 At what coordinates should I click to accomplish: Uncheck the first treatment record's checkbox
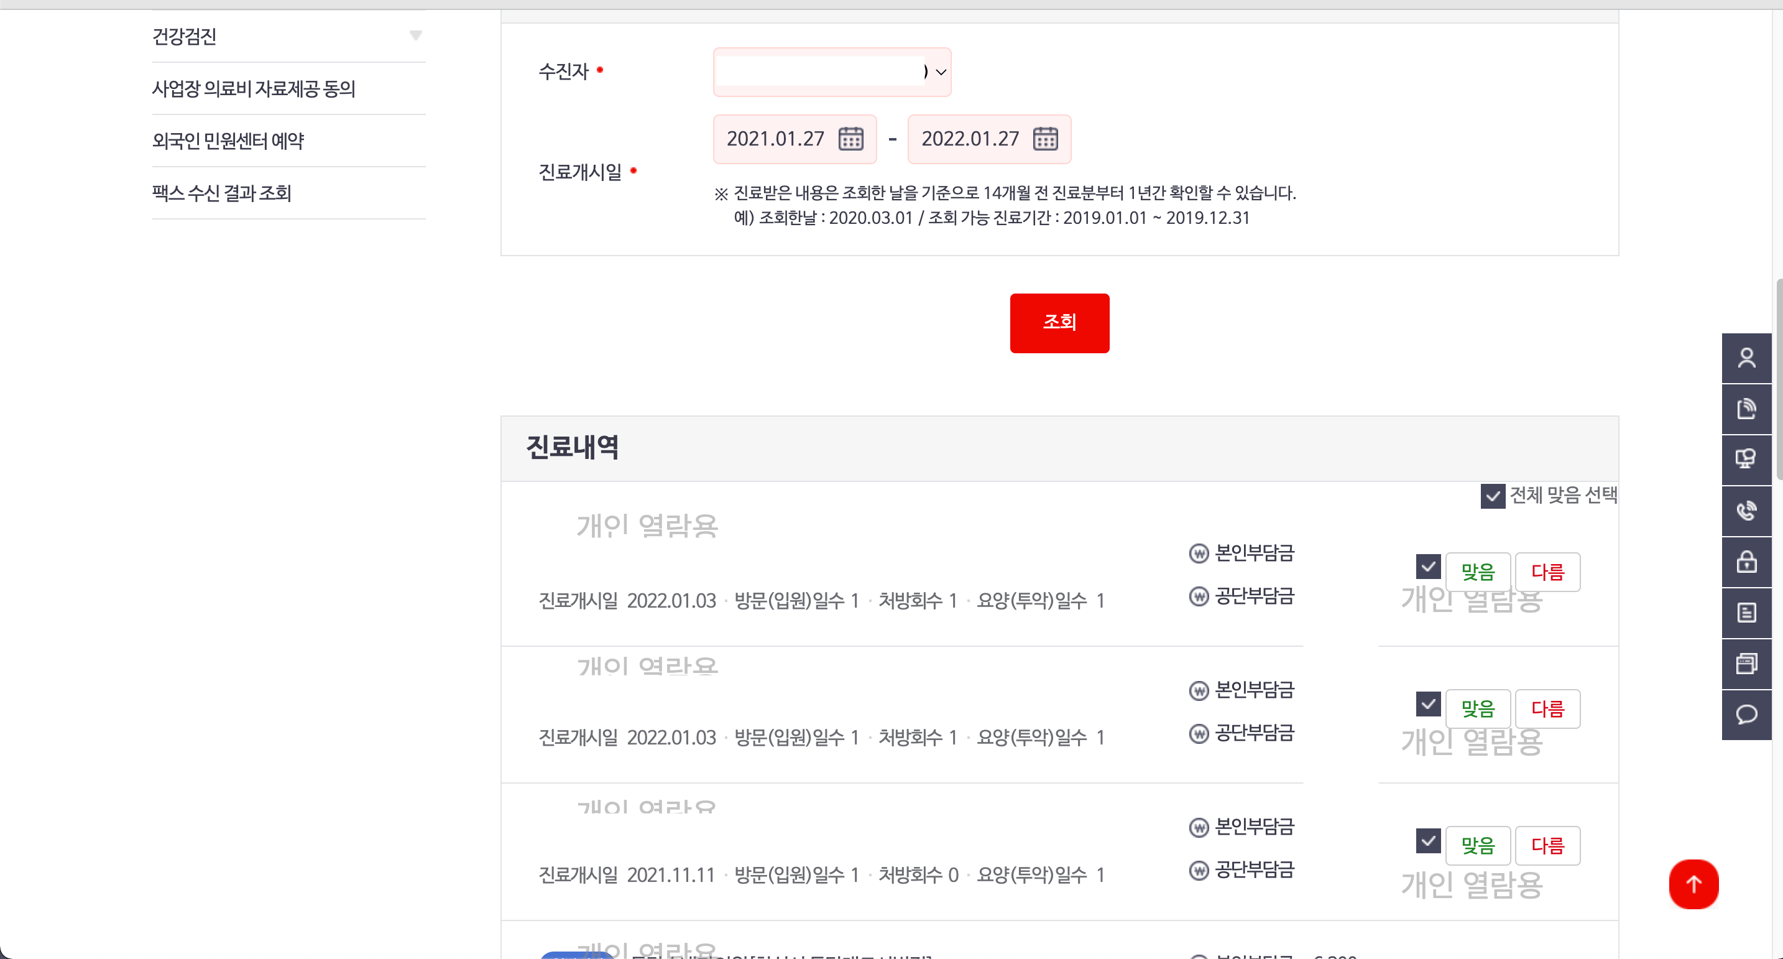point(1428,567)
